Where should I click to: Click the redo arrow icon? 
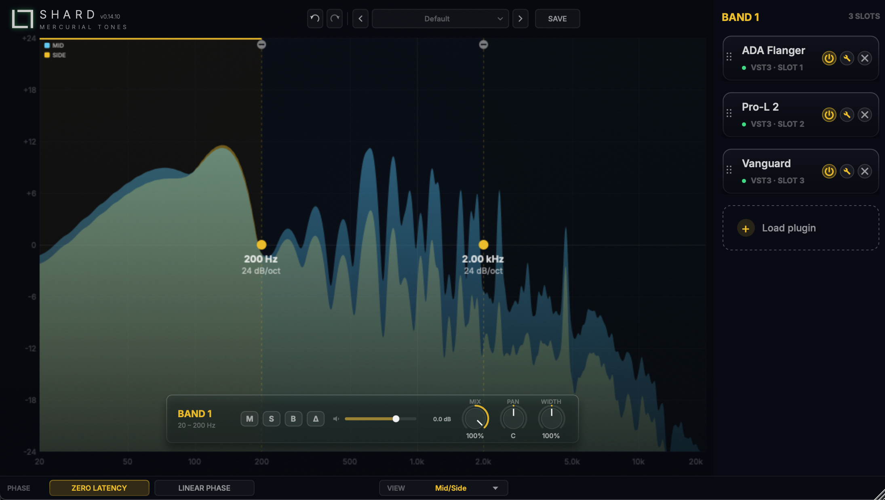click(335, 19)
